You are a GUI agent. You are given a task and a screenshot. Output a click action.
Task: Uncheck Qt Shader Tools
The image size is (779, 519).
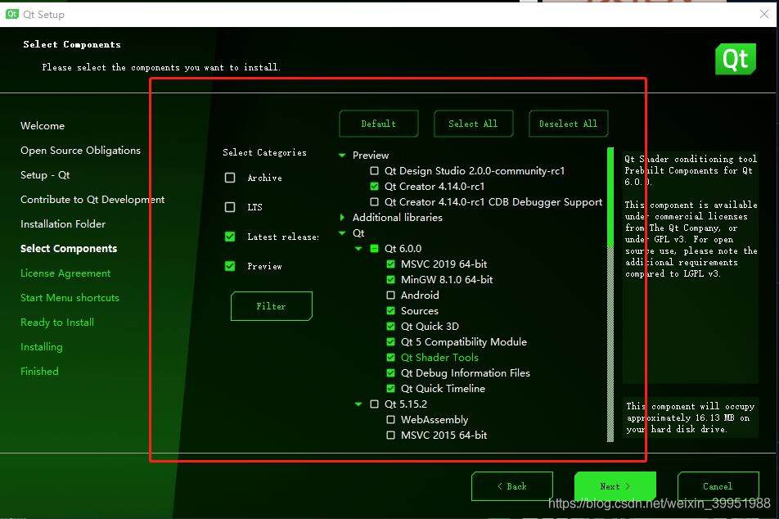tap(391, 358)
